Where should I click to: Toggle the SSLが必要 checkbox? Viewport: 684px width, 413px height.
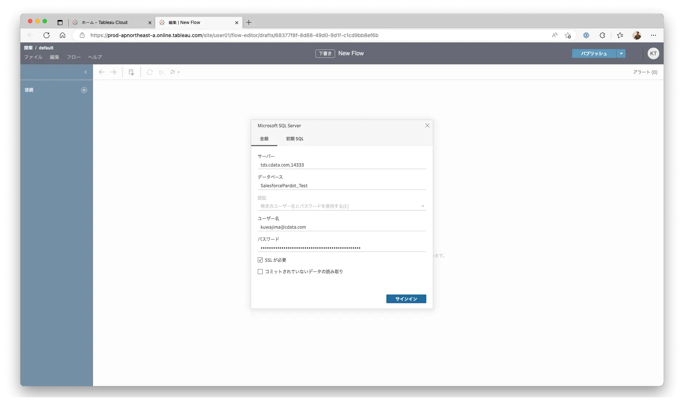click(260, 260)
